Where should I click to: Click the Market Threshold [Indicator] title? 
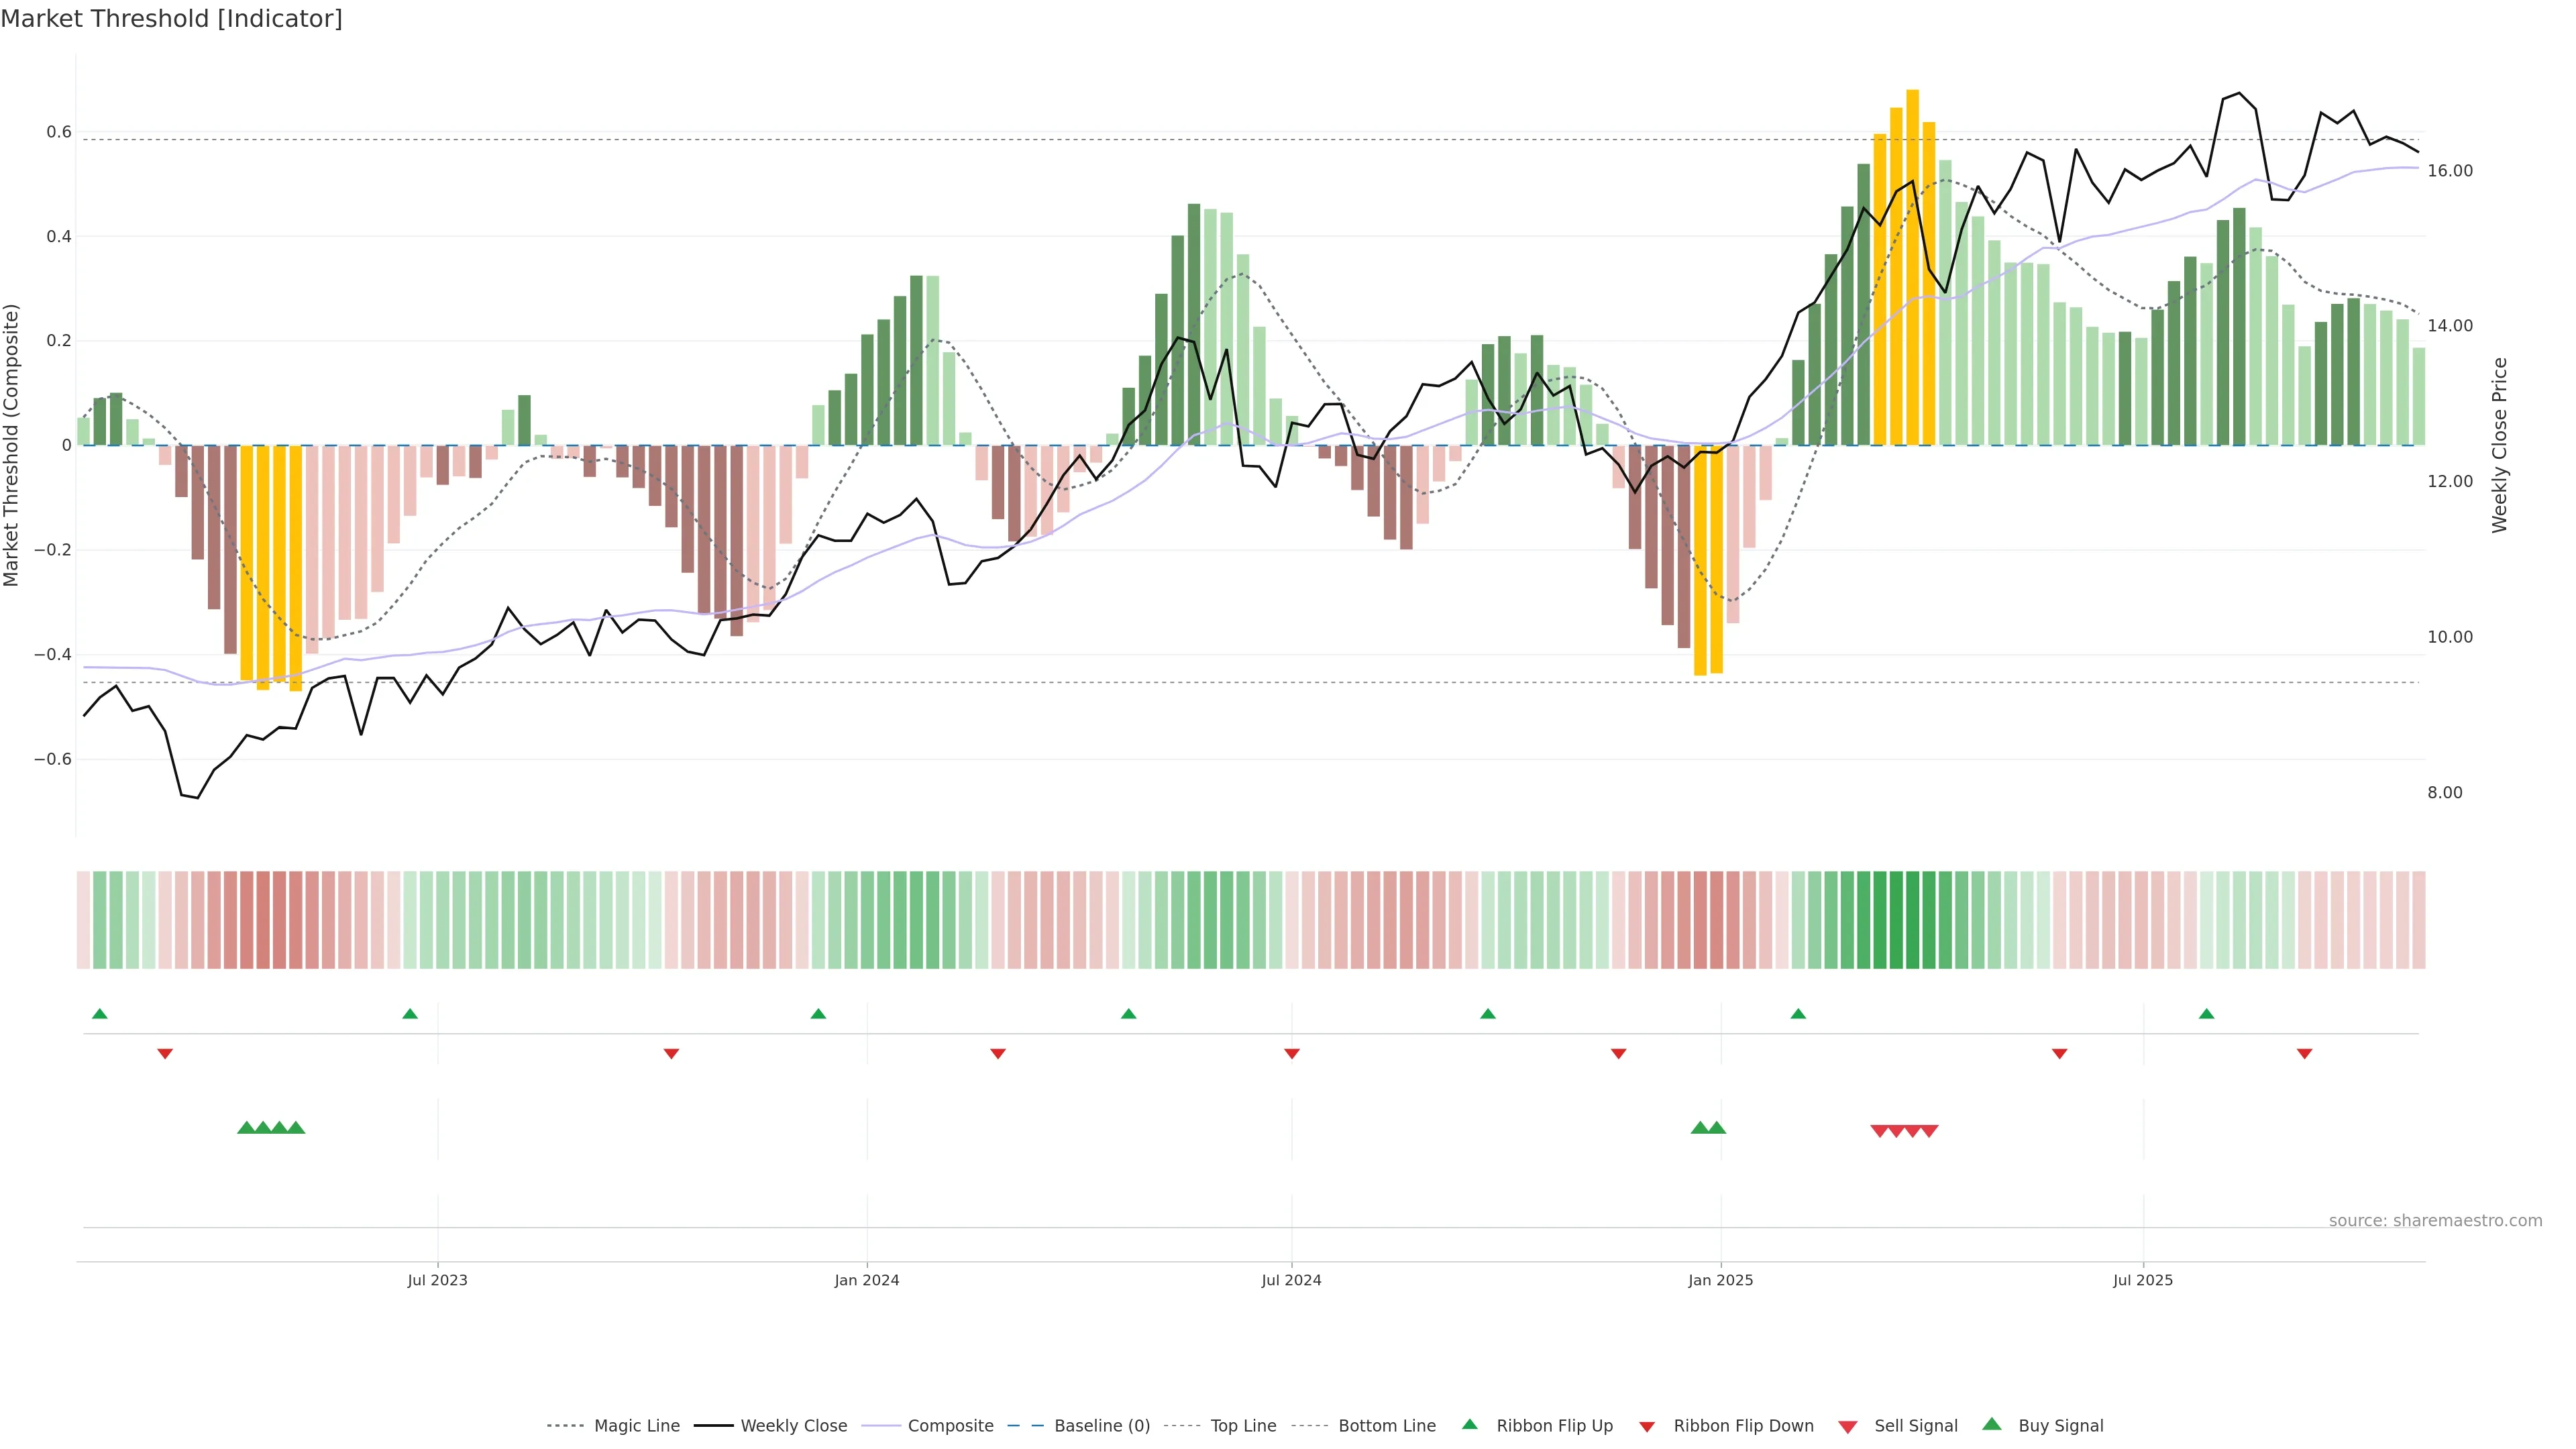(x=171, y=19)
